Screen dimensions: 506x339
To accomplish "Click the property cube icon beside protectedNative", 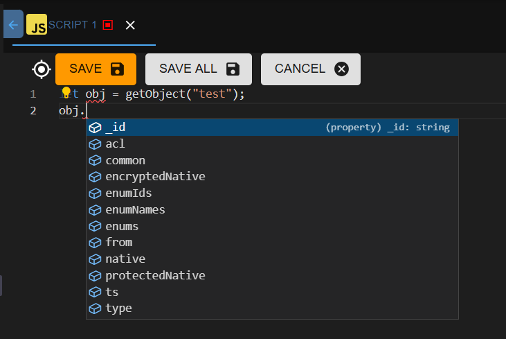I will click(x=95, y=276).
